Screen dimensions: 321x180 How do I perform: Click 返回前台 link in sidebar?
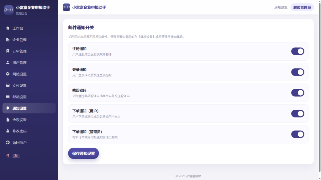pyautogui.click(x=29, y=142)
